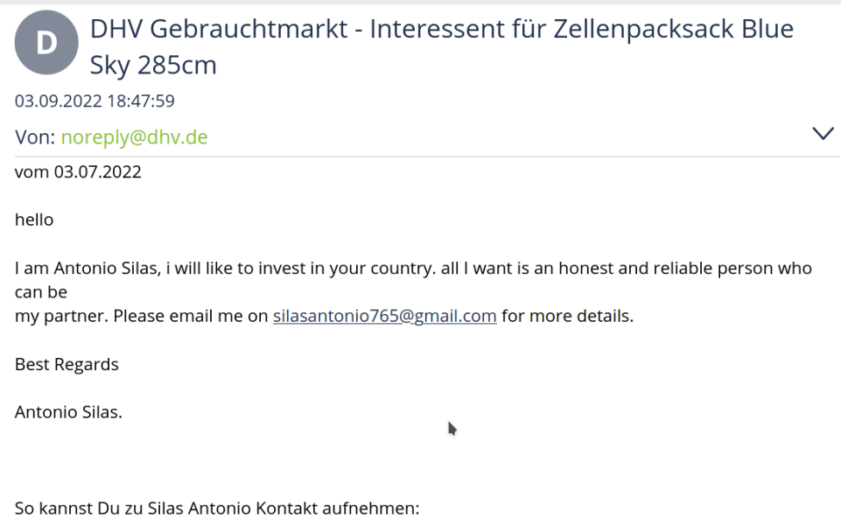Click the hello greeting line
This screenshot has width=841, height=525.
tap(34, 220)
